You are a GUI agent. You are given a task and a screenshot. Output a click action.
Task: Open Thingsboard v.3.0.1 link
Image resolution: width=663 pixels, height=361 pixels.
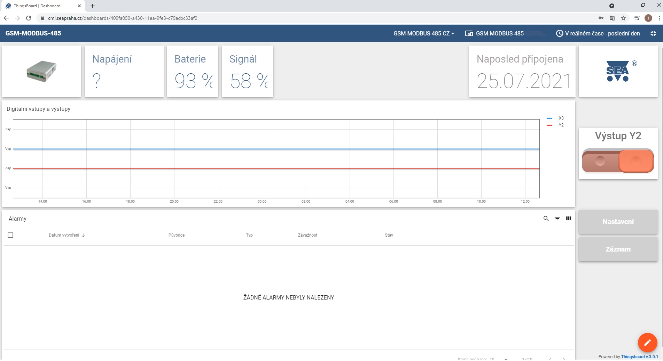[x=639, y=357]
